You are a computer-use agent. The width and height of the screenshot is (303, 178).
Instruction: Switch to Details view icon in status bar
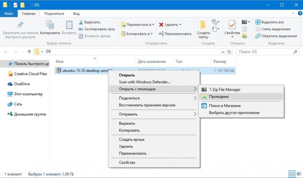click(x=292, y=174)
